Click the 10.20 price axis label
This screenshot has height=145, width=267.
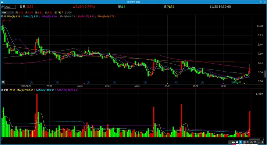tap(259, 26)
